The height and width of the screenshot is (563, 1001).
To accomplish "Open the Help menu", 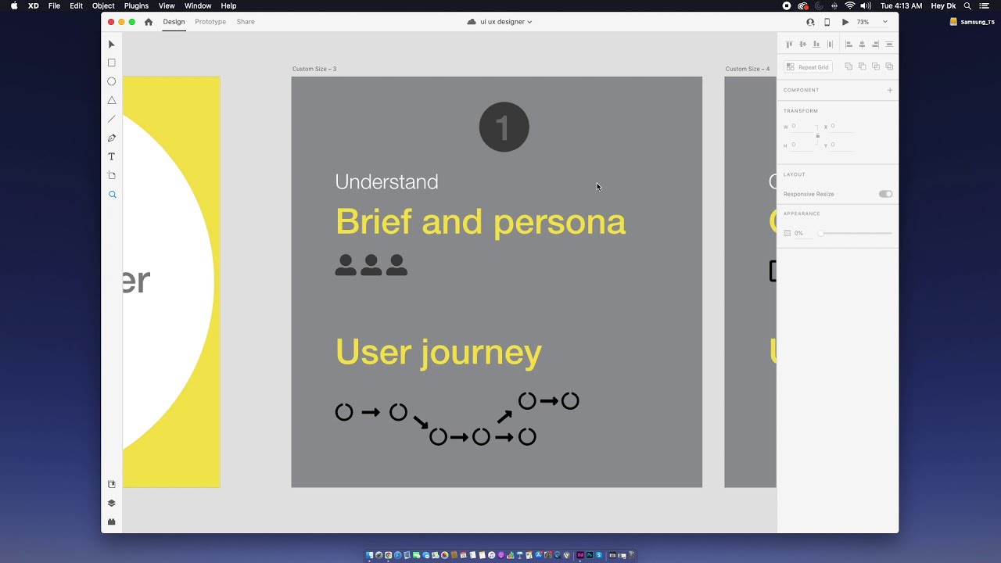I will tap(228, 5).
